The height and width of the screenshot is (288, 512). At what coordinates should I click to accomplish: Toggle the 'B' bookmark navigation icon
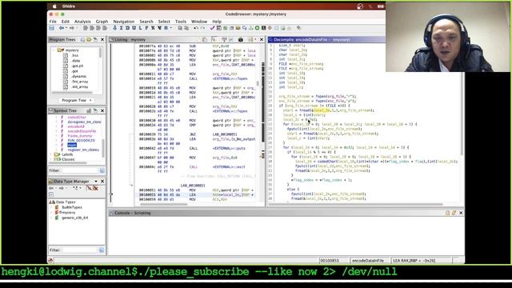pyautogui.click(x=166, y=29)
